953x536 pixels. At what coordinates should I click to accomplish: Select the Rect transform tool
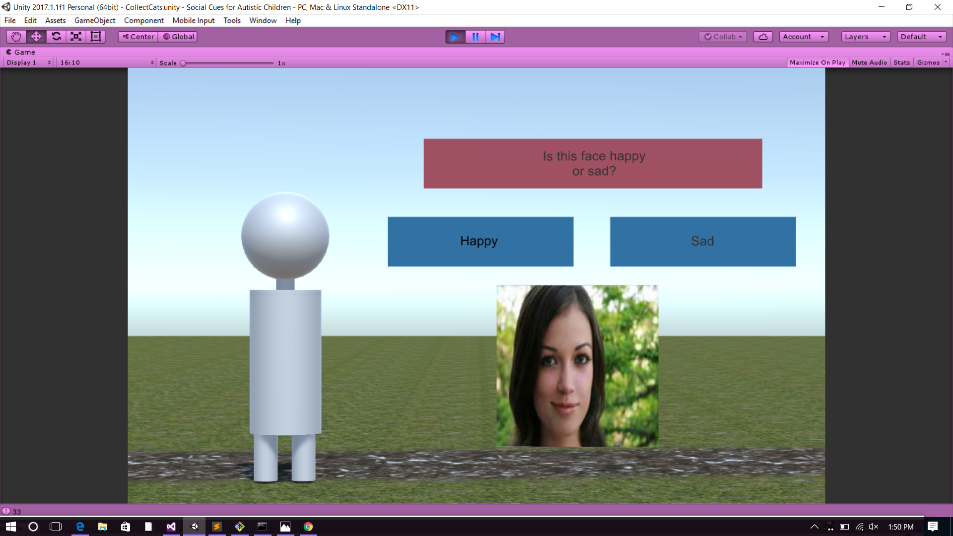coord(96,37)
